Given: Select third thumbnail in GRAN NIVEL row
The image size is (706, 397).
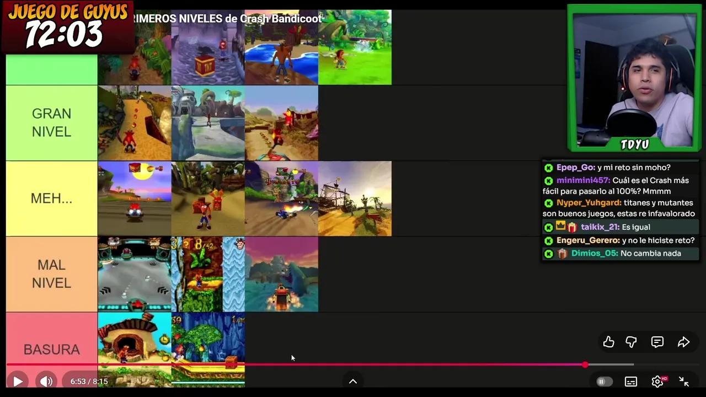Looking at the screenshot, I should pos(281,123).
